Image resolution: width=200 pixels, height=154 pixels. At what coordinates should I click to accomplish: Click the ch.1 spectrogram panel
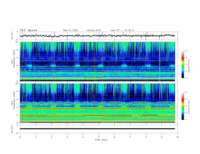pos(97,61)
